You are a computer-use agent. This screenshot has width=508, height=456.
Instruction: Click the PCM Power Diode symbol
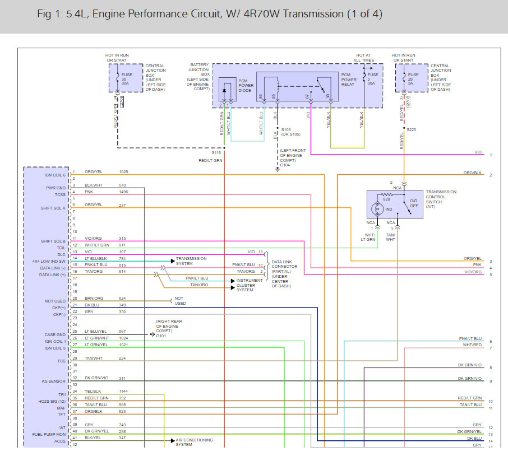click(224, 90)
